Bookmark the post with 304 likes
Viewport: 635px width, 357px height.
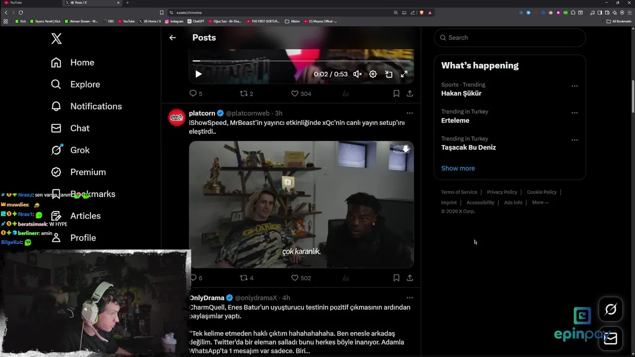click(x=396, y=93)
